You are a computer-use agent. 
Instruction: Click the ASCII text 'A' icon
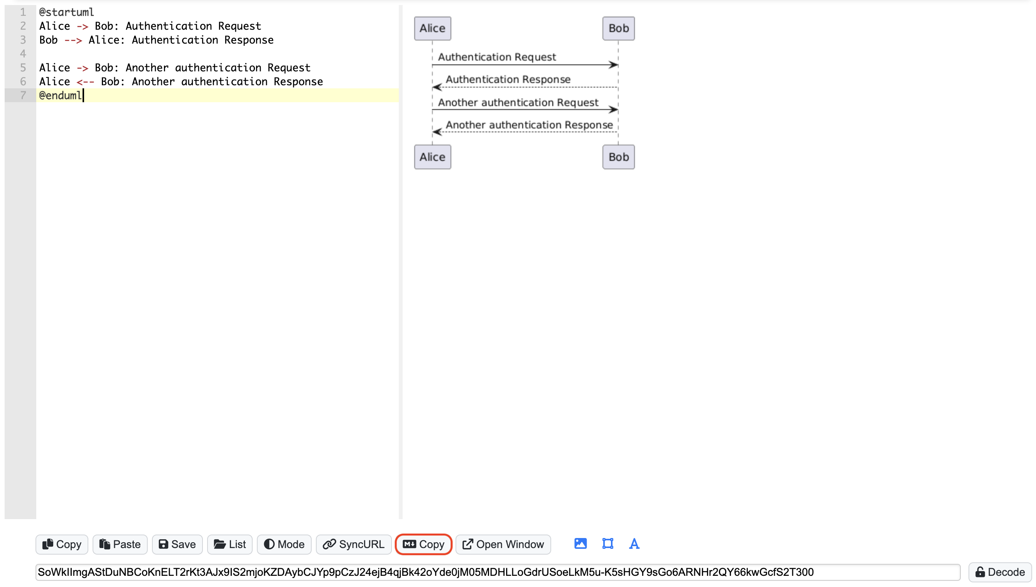click(634, 544)
